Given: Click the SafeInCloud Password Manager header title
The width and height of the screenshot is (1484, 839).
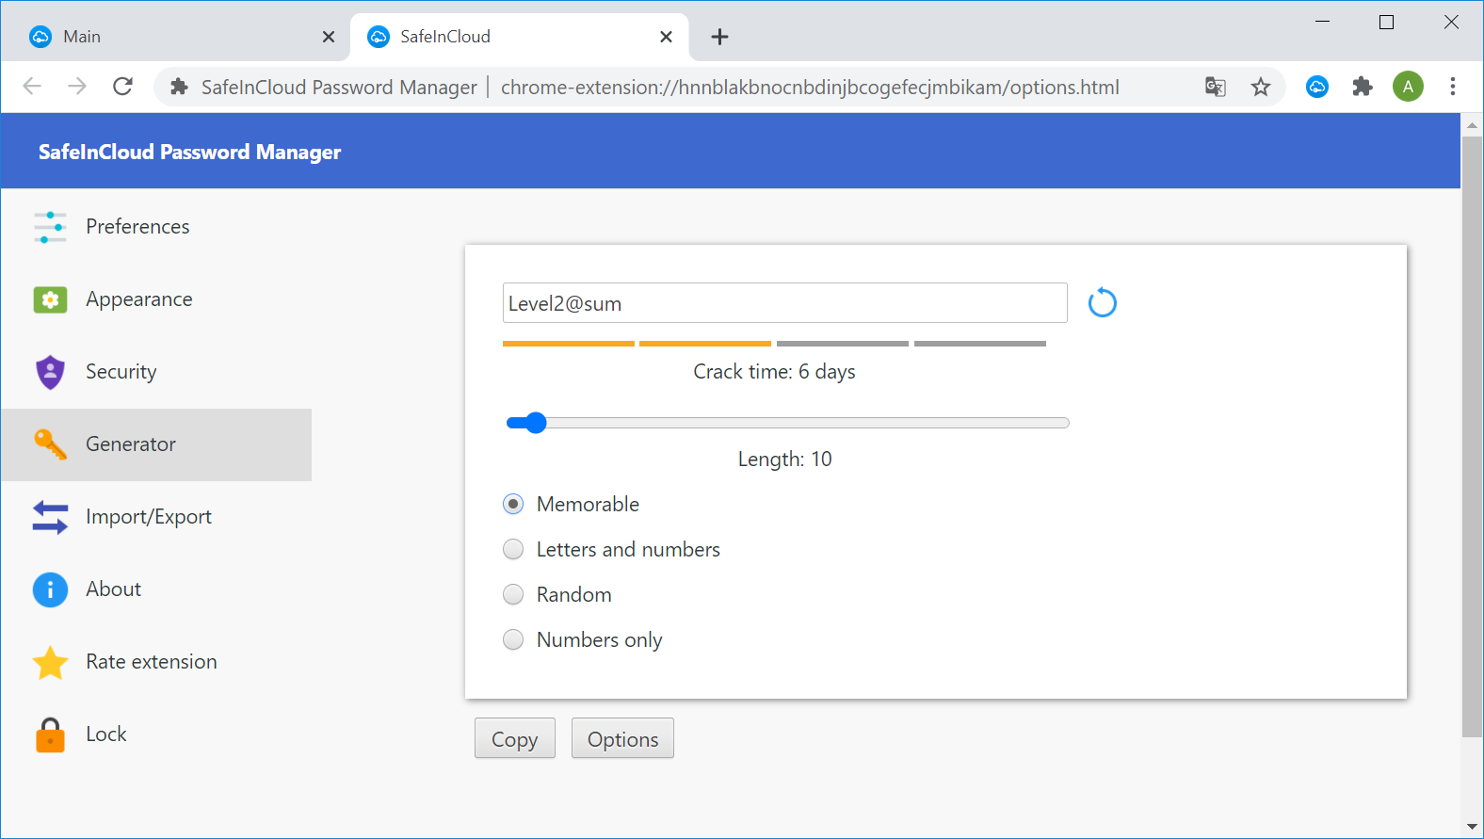Looking at the screenshot, I should pos(189,153).
